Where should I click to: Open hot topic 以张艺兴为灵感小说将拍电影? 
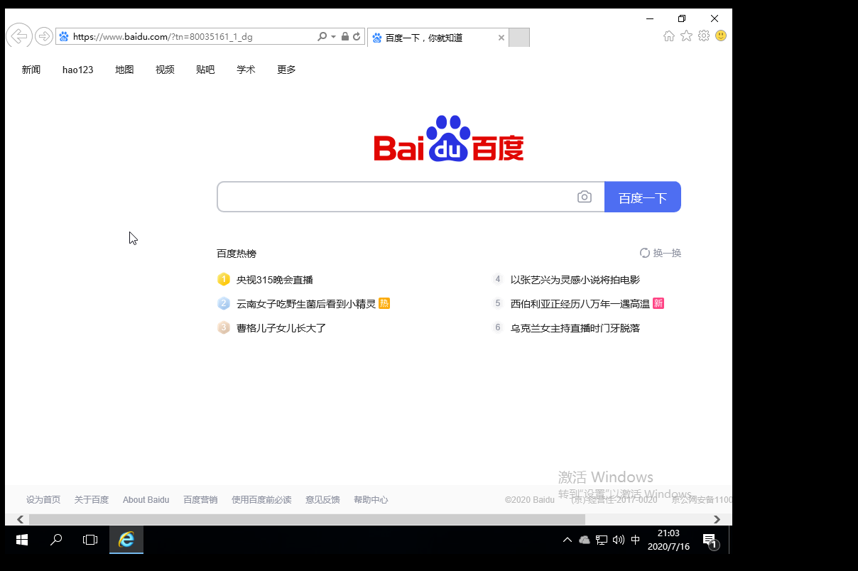(x=575, y=280)
